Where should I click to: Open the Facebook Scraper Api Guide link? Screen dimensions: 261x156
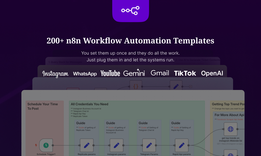(x=230, y=119)
